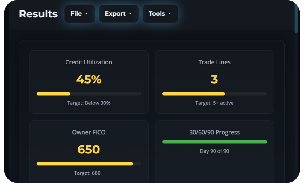Viewport: 304px width, 183px height.
Task: Click the Owner FICO progress bar
Action: pos(89,164)
